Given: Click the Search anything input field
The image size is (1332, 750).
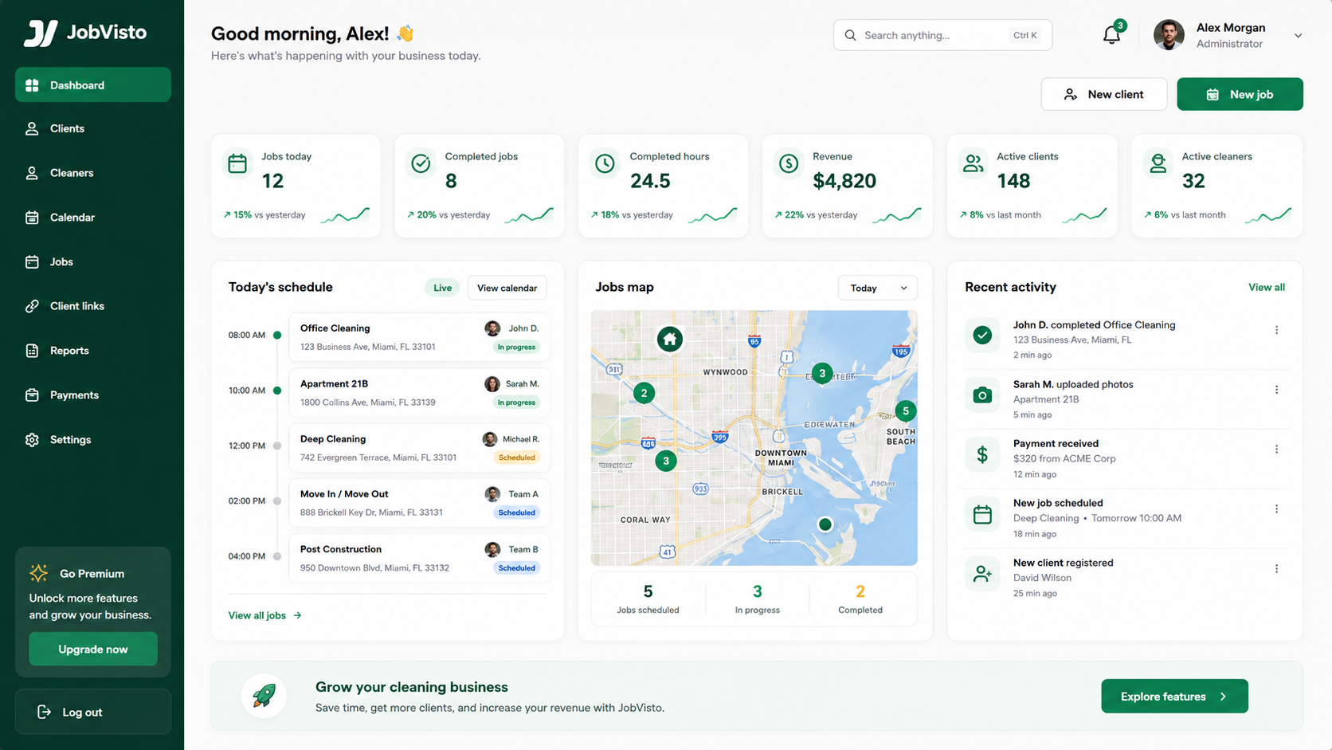Looking at the screenshot, I should [942, 35].
